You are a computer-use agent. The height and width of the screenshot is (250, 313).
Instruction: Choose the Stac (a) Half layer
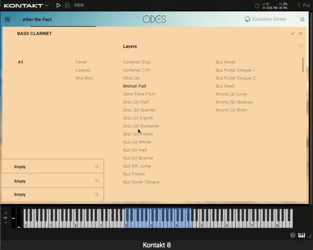pyautogui.click(x=136, y=102)
